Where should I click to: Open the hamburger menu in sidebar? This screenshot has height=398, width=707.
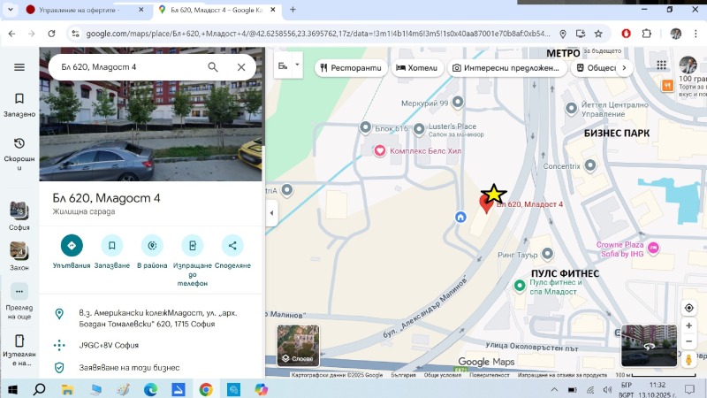pos(19,67)
